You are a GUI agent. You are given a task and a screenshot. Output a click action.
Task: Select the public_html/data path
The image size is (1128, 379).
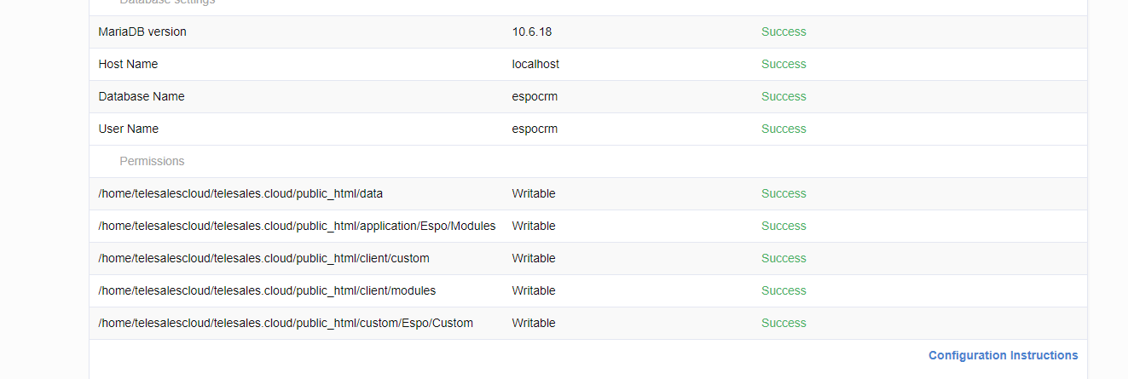coord(240,193)
